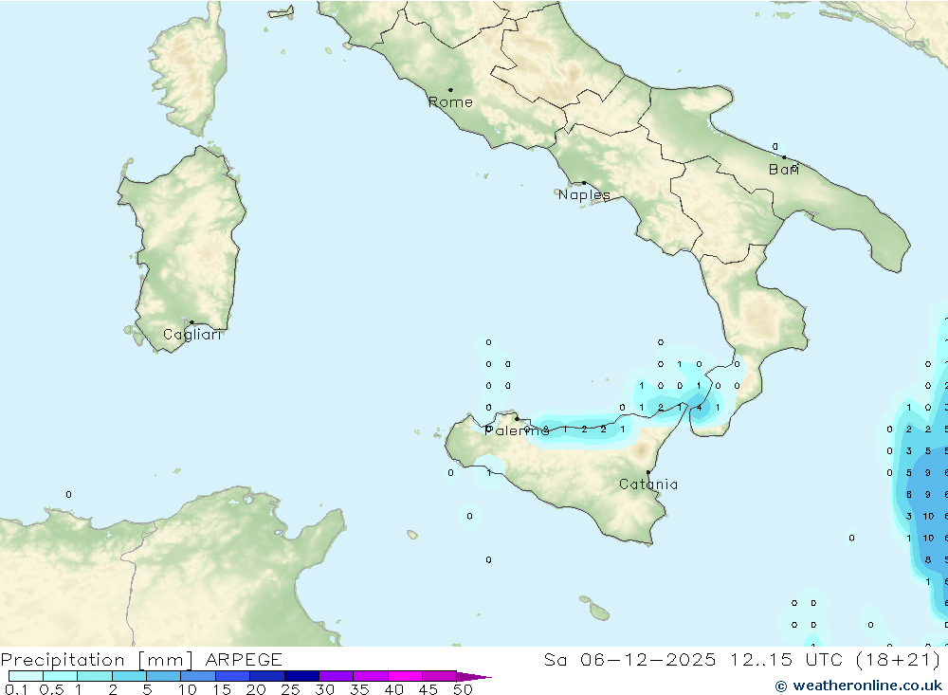The width and height of the screenshot is (948, 695).
Task: Click the Palermo city label
Action: tap(517, 430)
